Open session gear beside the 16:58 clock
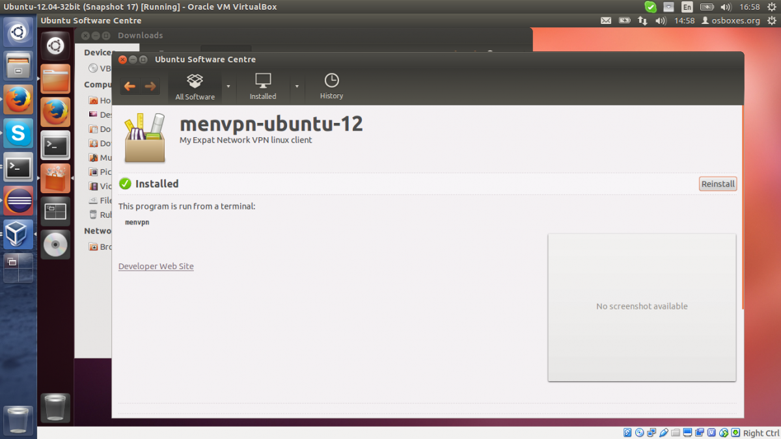This screenshot has width=781, height=439. pos(771,7)
